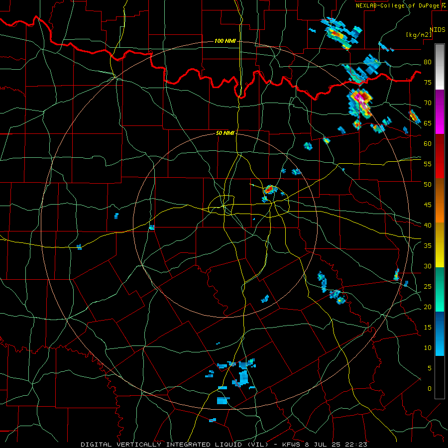Select the NIDS label
448x448 pixels.
click(x=437, y=30)
